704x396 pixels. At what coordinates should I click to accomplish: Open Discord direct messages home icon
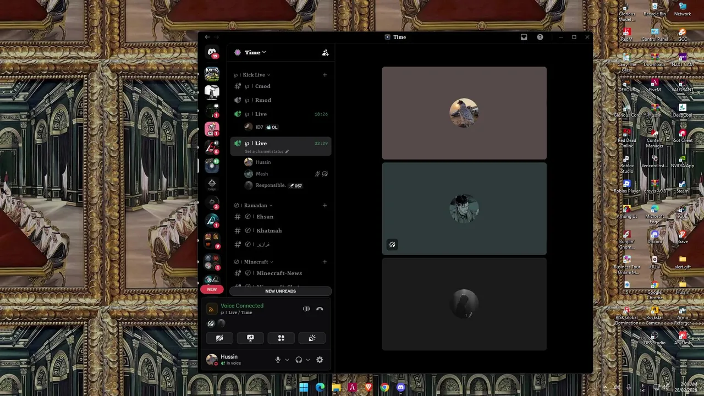(x=212, y=52)
